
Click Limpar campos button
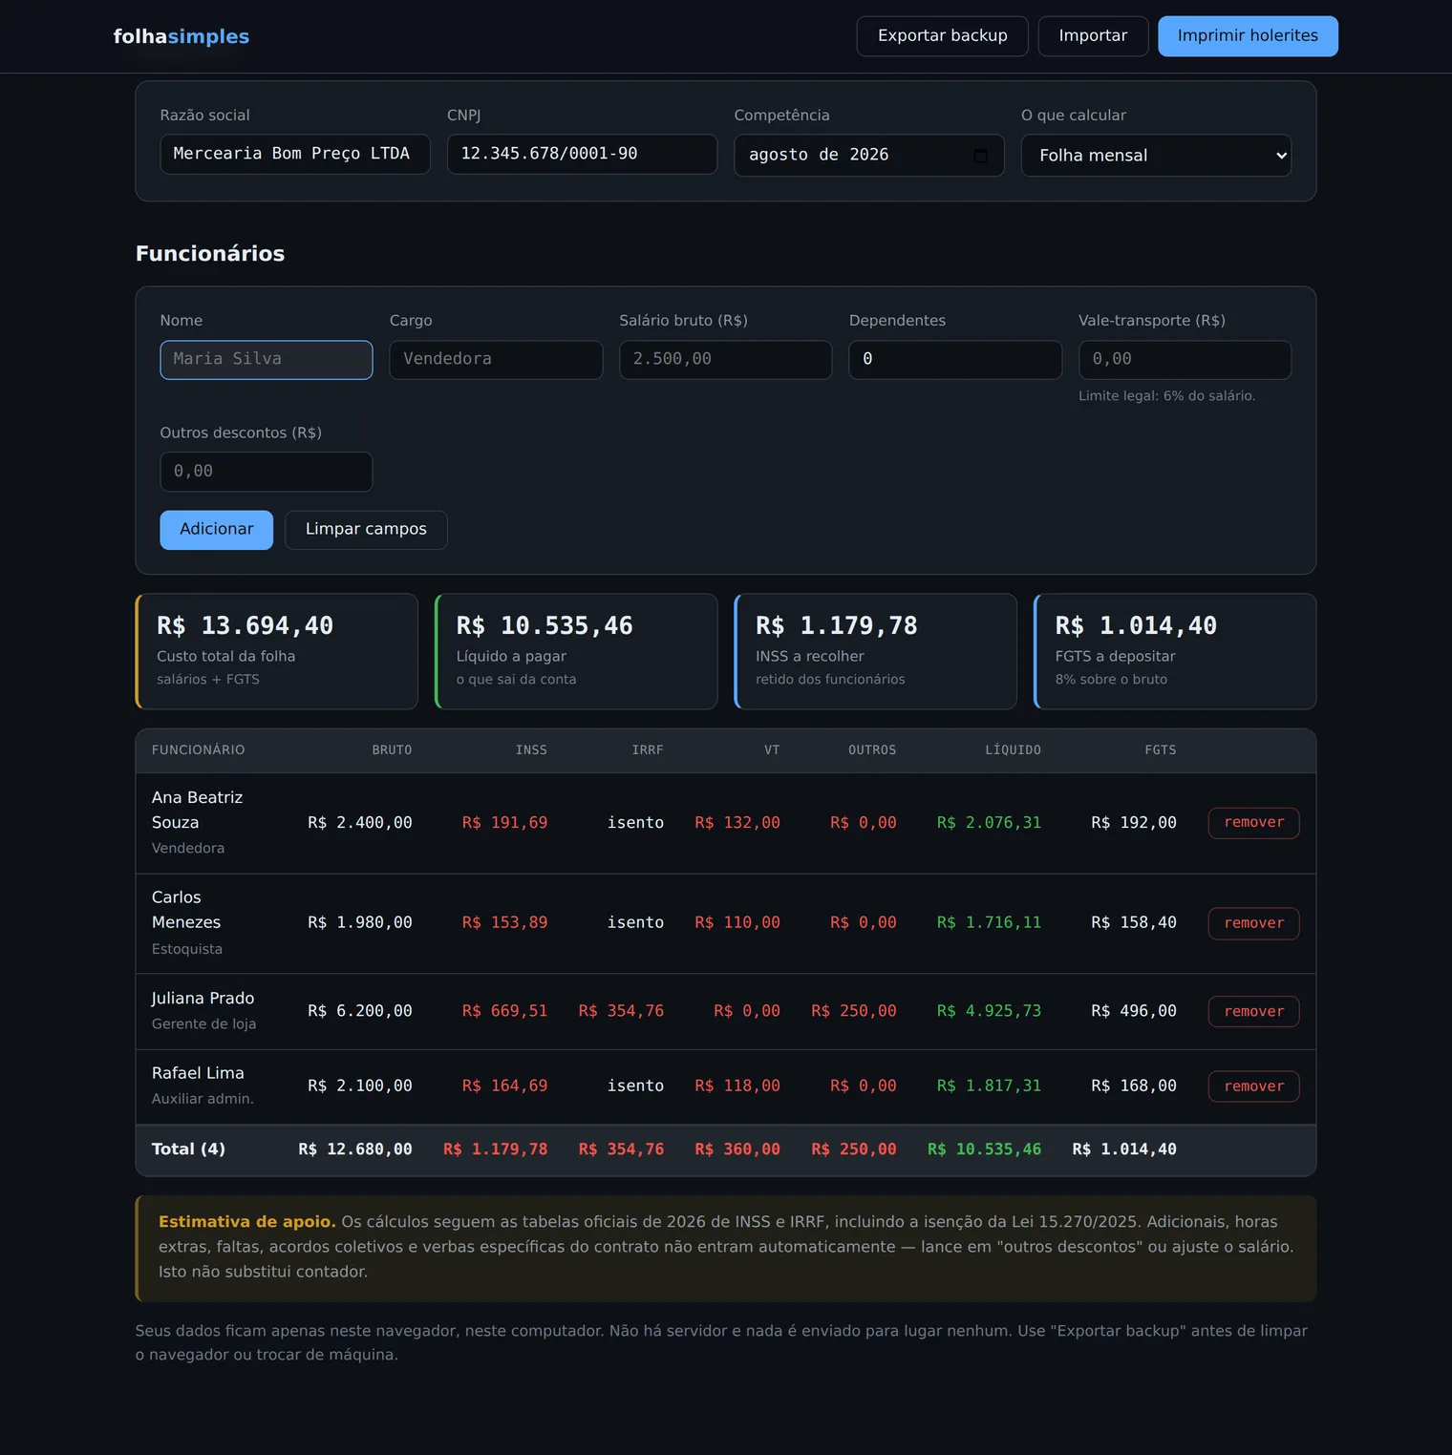pyautogui.click(x=366, y=530)
